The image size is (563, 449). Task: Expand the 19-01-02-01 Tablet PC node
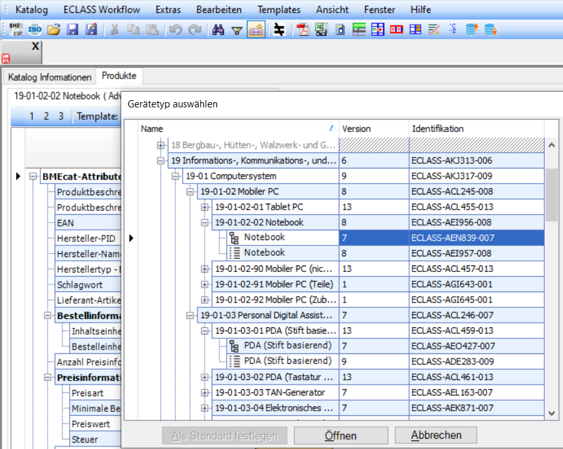click(x=205, y=207)
